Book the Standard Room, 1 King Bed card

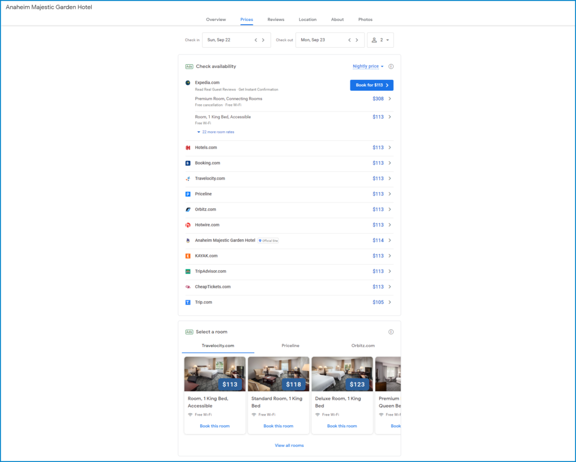click(278, 426)
